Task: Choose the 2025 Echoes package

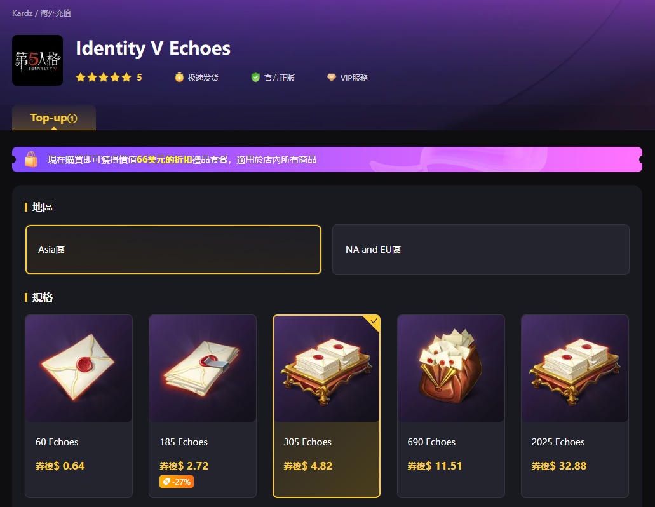Action: pyautogui.click(x=575, y=406)
